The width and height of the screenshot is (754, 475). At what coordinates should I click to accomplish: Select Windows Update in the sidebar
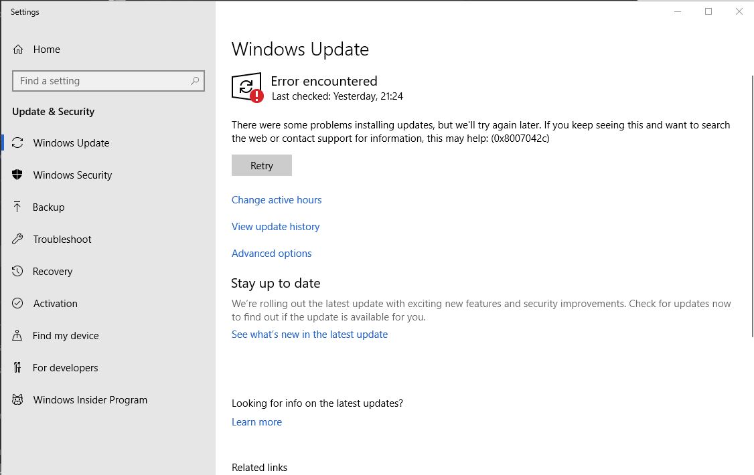(x=71, y=142)
